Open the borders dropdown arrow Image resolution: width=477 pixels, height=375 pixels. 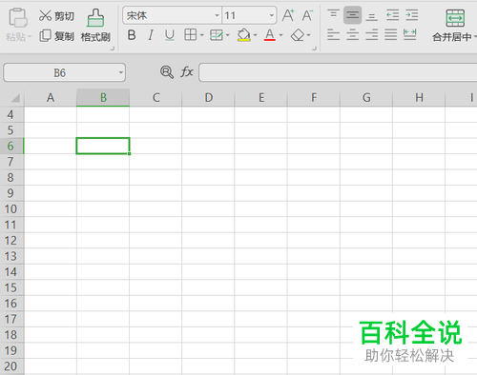coord(201,35)
